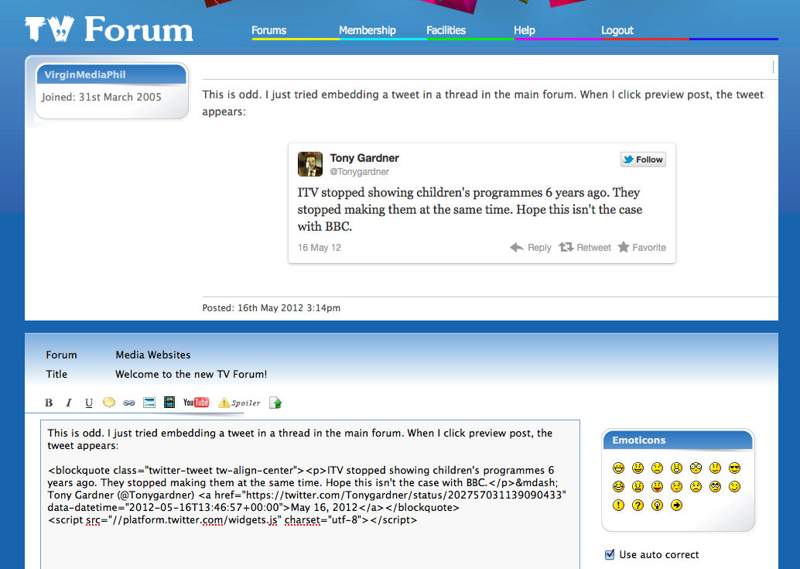Screen dimensions: 800x569
Task: Insert the wide-eyed shocked emoticon
Action: 696,468
